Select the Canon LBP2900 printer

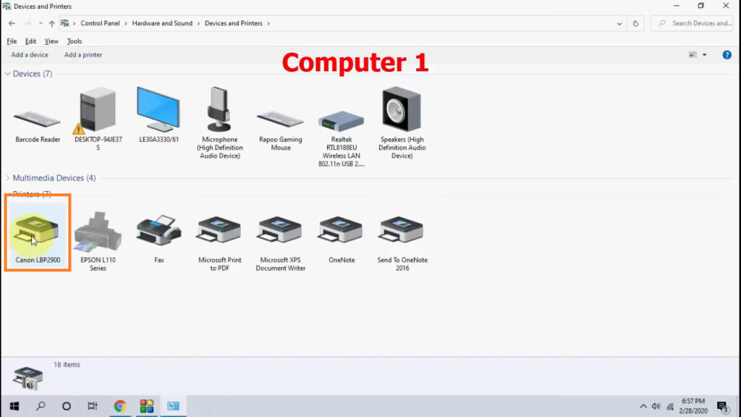[x=36, y=232]
